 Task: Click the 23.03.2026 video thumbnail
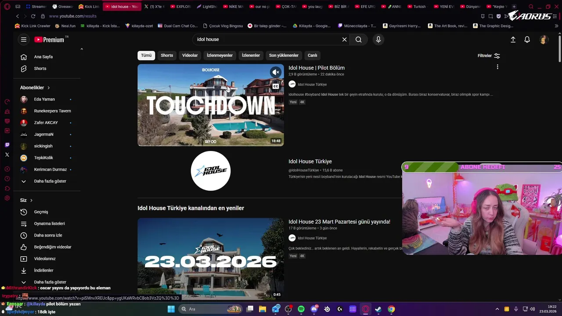(x=211, y=259)
